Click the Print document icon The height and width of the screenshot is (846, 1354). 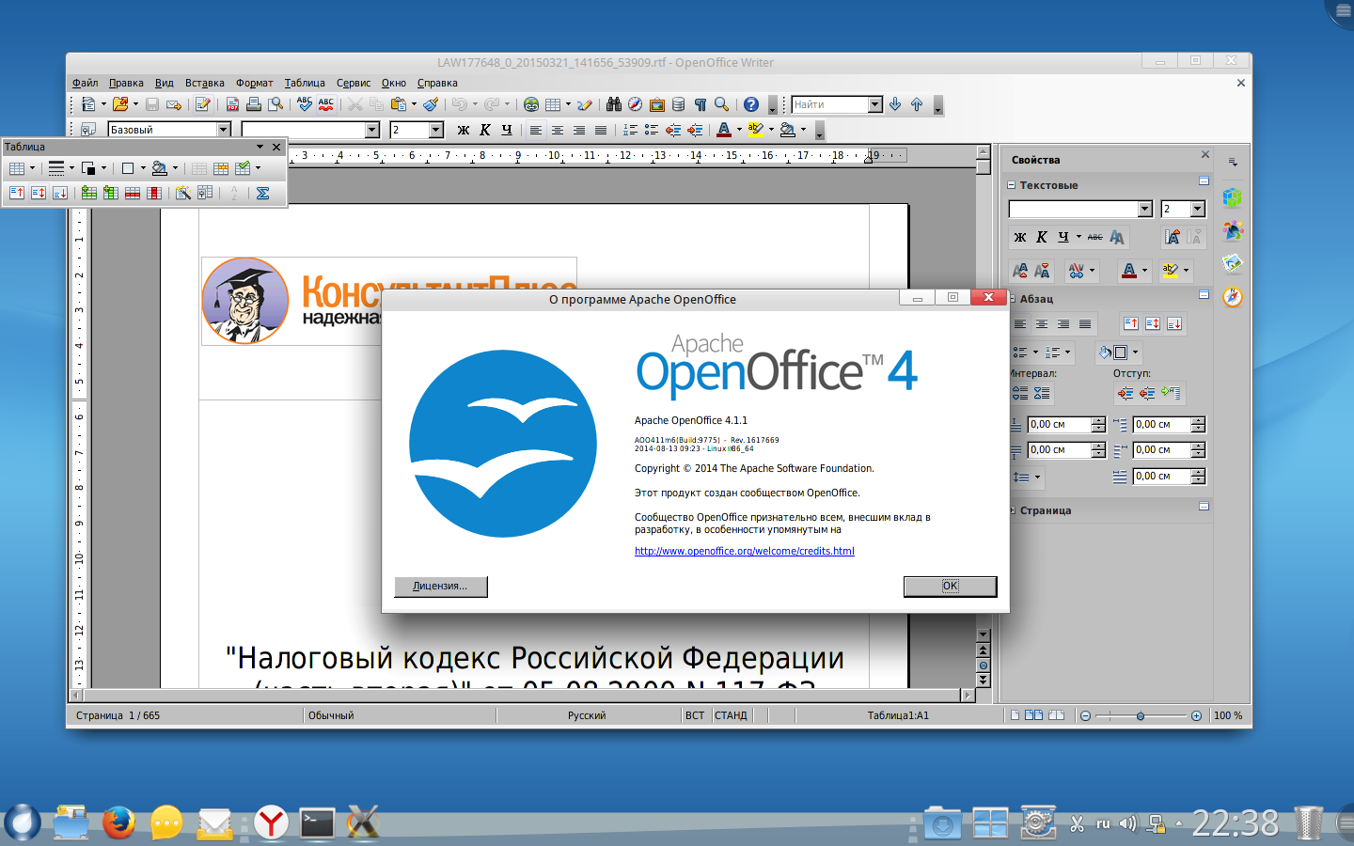[x=254, y=104]
